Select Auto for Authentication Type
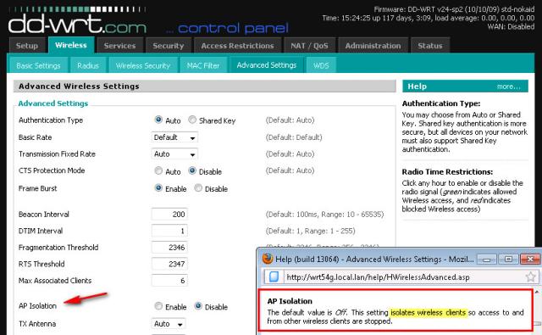 click(x=158, y=120)
